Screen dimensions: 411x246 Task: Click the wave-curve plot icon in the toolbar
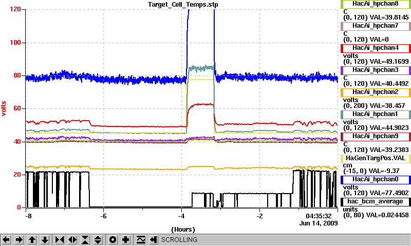pos(141,240)
